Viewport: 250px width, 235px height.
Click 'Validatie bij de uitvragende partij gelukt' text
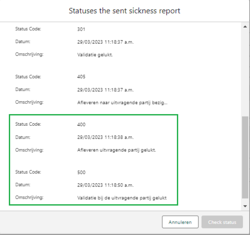pyautogui.click(x=122, y=198)
